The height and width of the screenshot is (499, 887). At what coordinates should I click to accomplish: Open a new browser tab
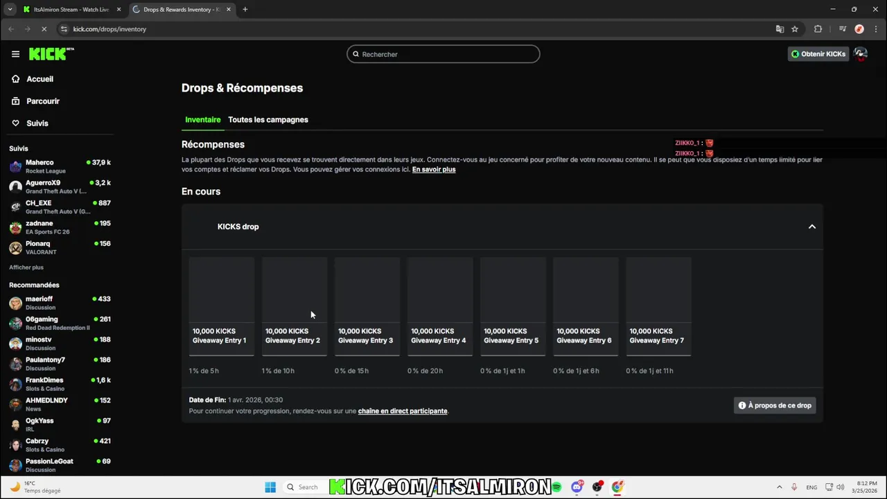pos(245,10)
